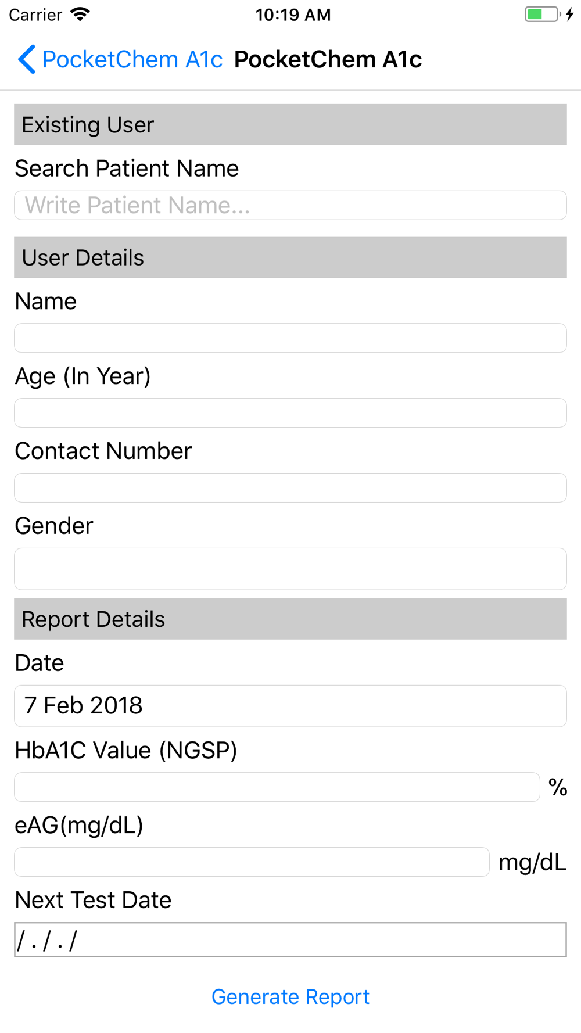This screenshot has width=581, height=1033.
Task: Click the Name input field
Action: [290, 338]
